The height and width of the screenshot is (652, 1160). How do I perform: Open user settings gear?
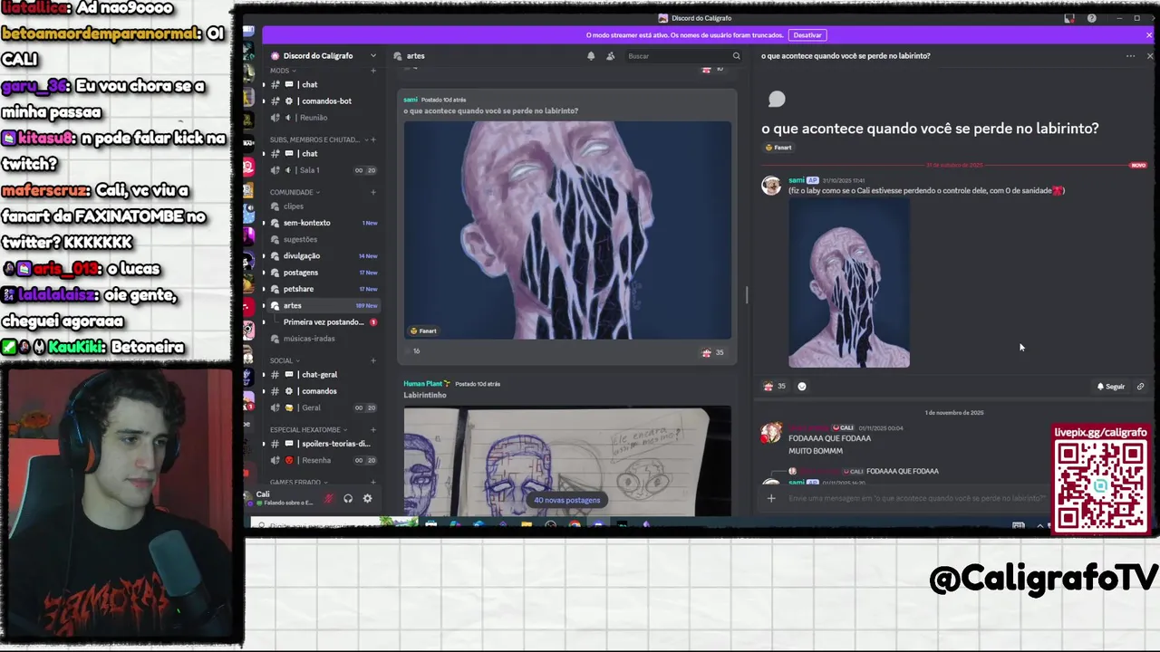click(x=367, y=498)
